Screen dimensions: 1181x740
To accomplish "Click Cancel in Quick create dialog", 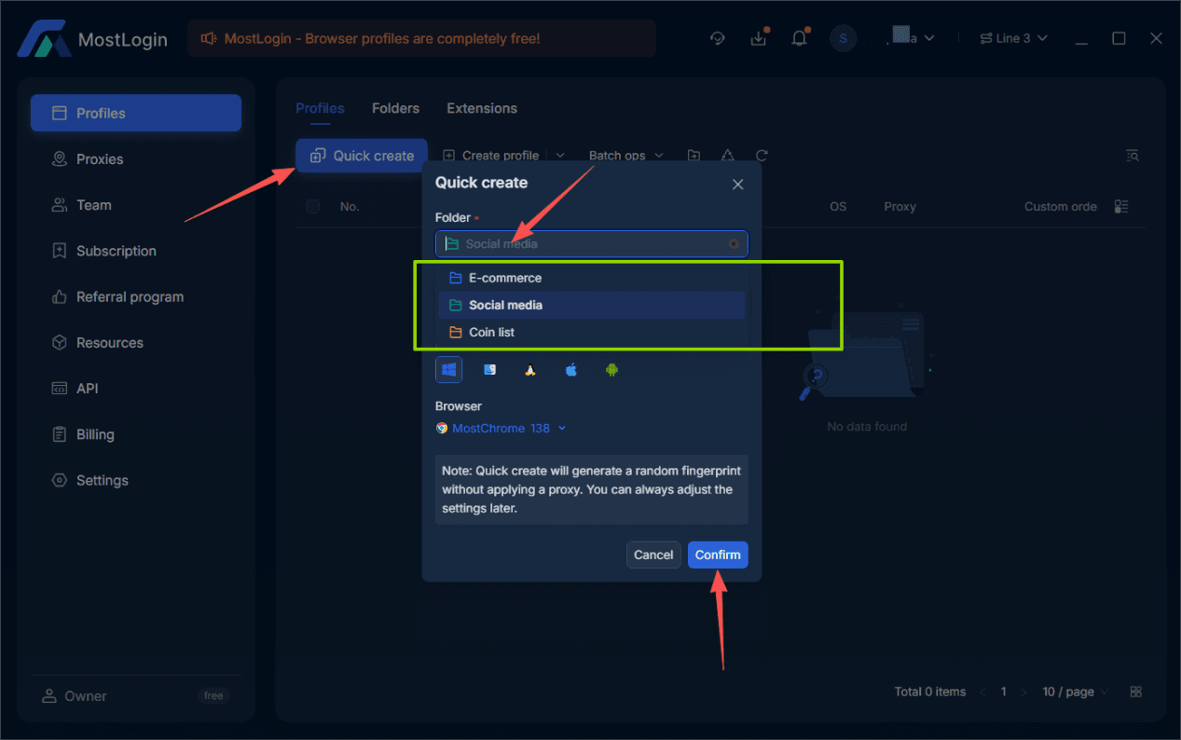I will click(653, 555).
